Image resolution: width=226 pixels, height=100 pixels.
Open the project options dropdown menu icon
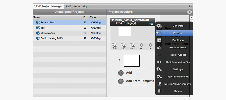tap(151, 24)
